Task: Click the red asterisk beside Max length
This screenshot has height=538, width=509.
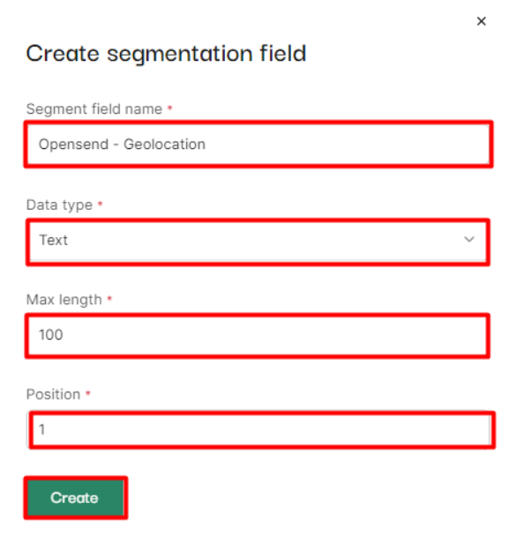Action: click(x=109, y=298)
